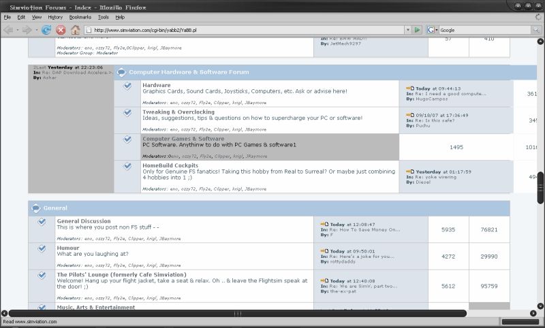
Task: Click checkmark icon beside General Discussion board
Action: pyautogui.click(x=42, y=223)
